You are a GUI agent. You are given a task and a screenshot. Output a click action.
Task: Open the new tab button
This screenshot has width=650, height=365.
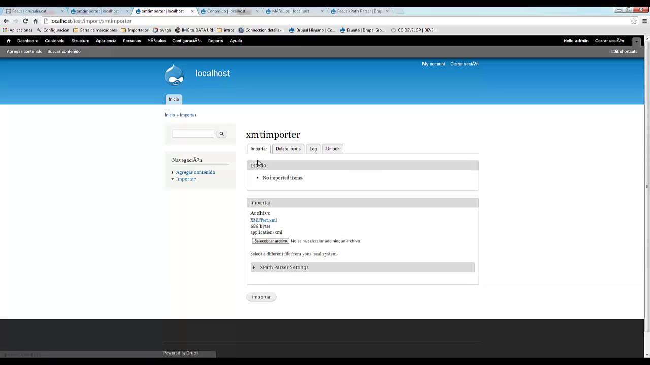pos(399,11)
